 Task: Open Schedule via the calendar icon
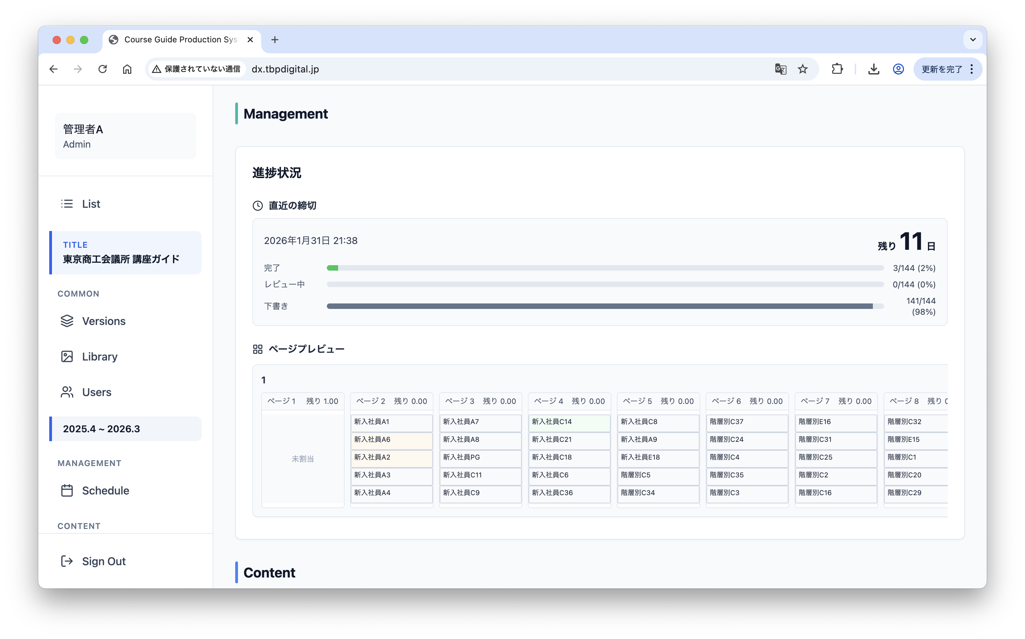point(67,491)
